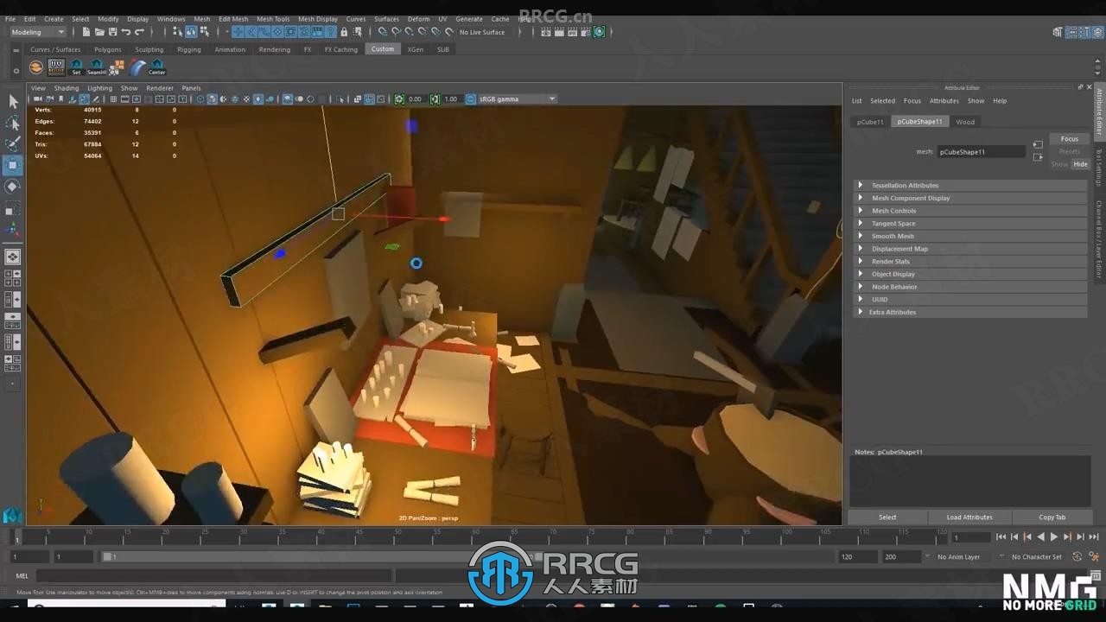This screenshot has height=622, width=1106.
Task: Click the blue curved arc shelf icon
Action: 137,67
